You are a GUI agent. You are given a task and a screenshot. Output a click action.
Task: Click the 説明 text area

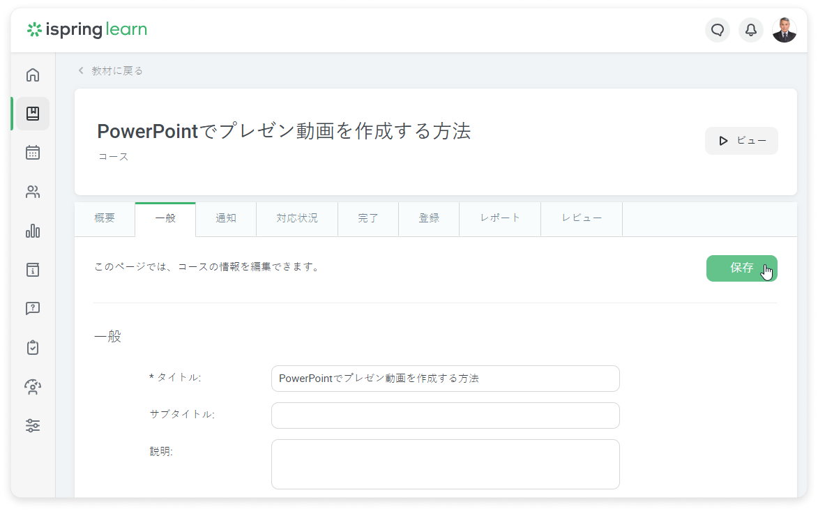pyautogui.click(x=446, y=464)
